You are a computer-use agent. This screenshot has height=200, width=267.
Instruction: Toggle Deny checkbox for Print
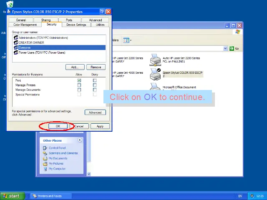click(x=95, y=80)
